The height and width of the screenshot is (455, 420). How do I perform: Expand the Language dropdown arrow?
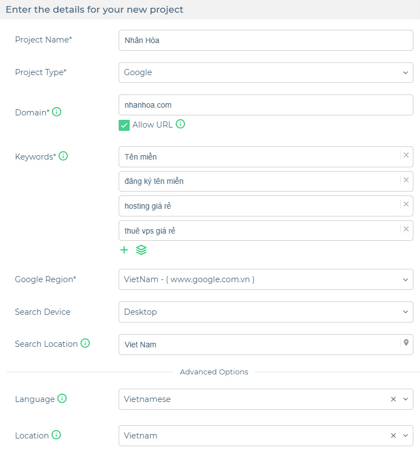pos(406,399)
